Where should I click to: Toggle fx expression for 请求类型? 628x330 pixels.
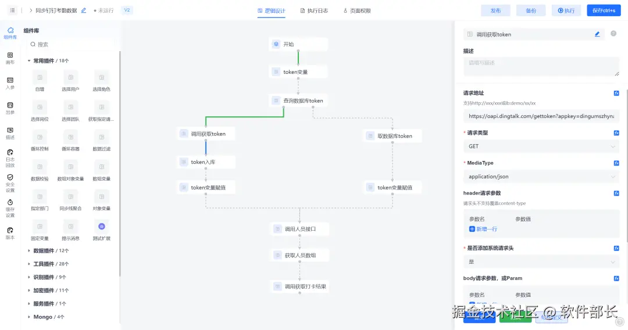tap(616, 132)
